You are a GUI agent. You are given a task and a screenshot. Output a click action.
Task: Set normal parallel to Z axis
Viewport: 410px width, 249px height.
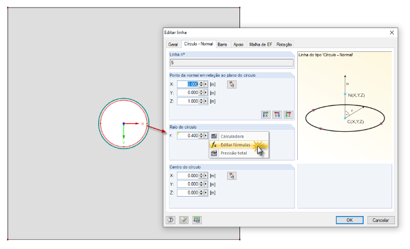[289, 115]
